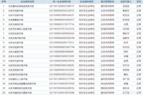
Task: Click the 法定代表人 column header
Action: (x=126, y=2)
